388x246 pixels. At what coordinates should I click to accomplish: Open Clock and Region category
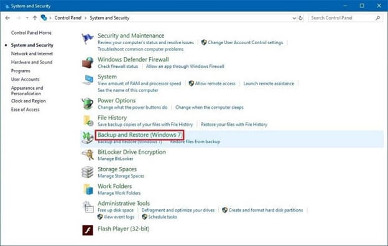[29, 101]
